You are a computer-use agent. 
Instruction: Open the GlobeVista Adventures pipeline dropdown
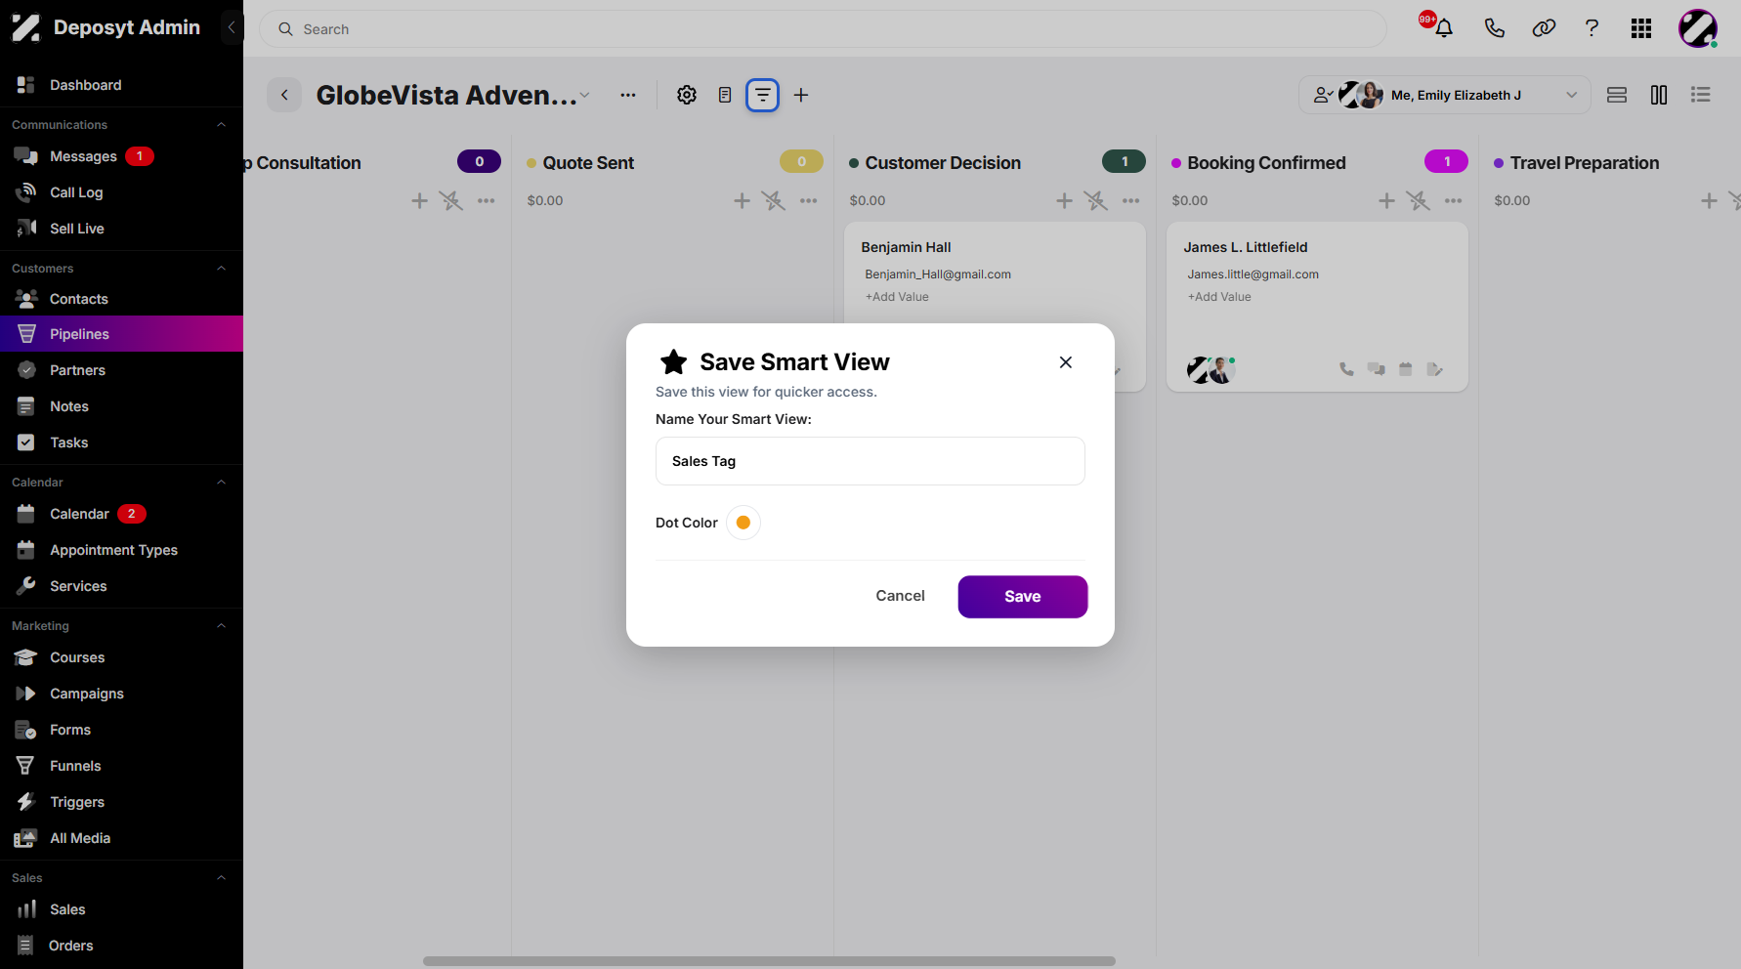pos(584,95)
